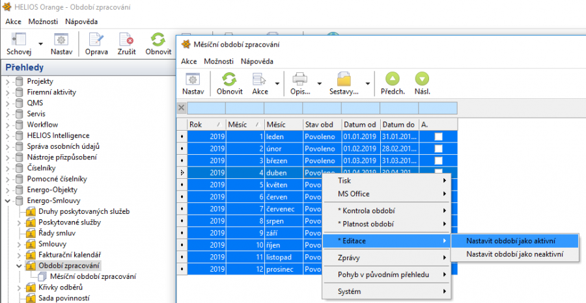Open Systém submenu in context menu
Viewport: 586px width, 303px height.
point(387,291)
